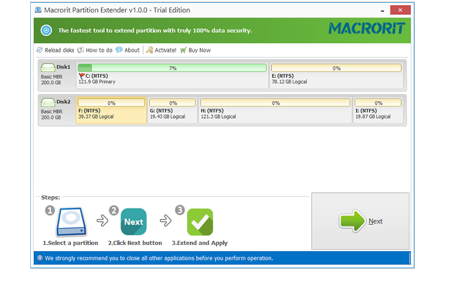
Task: Click the round target icon in green banner
Action: click(46, 30)
